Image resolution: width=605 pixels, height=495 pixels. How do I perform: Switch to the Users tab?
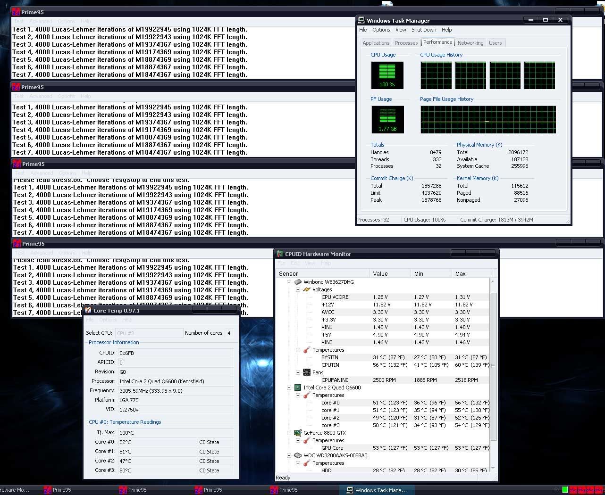click(x=496, y=43)
